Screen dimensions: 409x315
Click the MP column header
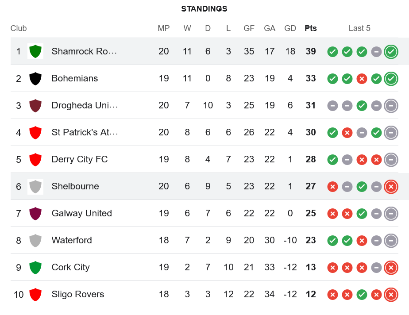point(164,28)
